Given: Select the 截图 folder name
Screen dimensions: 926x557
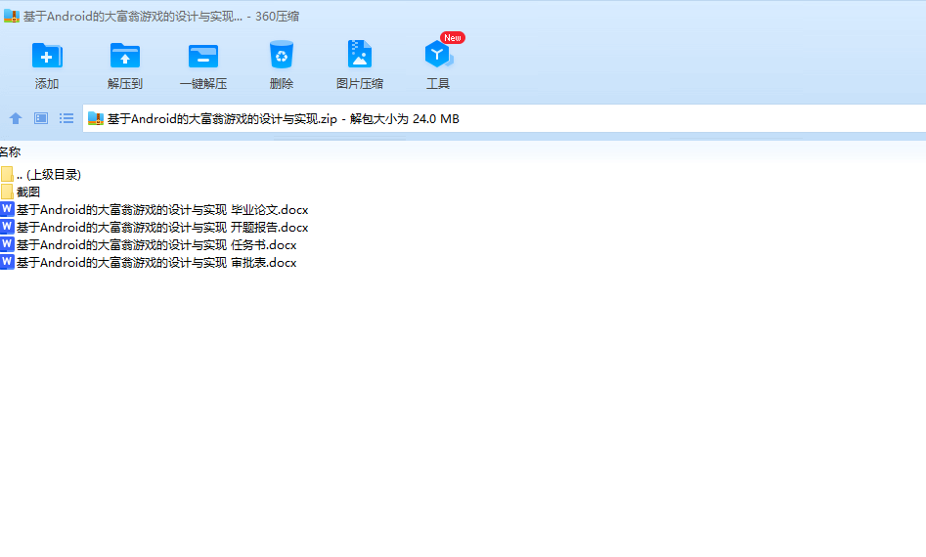Looking at the screenshot, I should click(x=28, y=193).
